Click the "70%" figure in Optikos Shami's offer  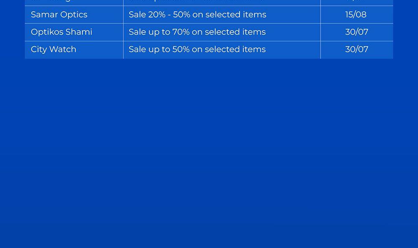(x=181, y=32)
